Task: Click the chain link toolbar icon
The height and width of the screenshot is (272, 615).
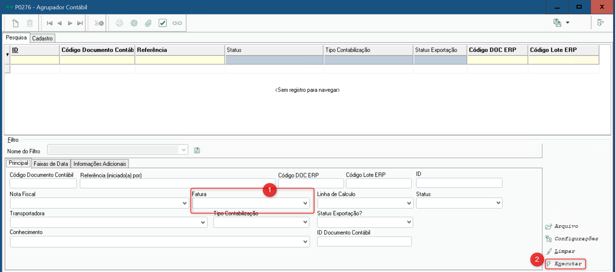Action: [177, 23]
